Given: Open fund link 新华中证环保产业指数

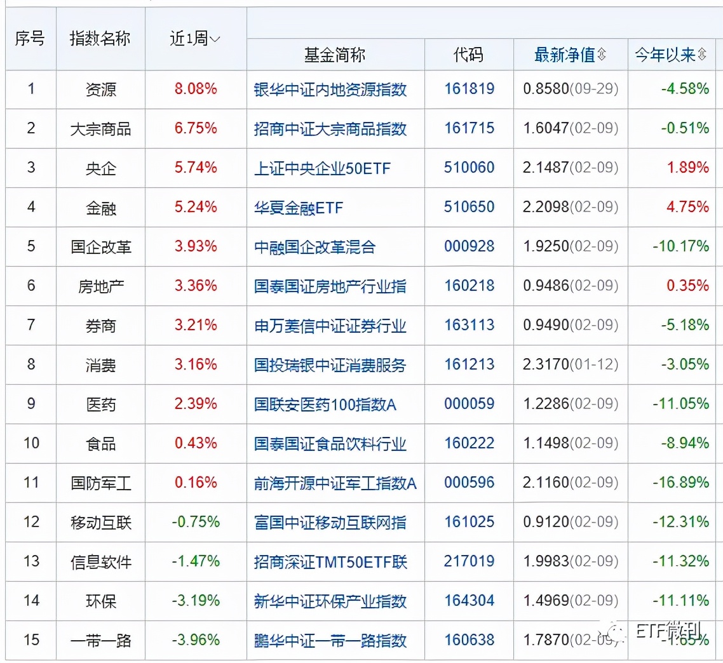Looking at the screenshot, I should tap(330, 601).
